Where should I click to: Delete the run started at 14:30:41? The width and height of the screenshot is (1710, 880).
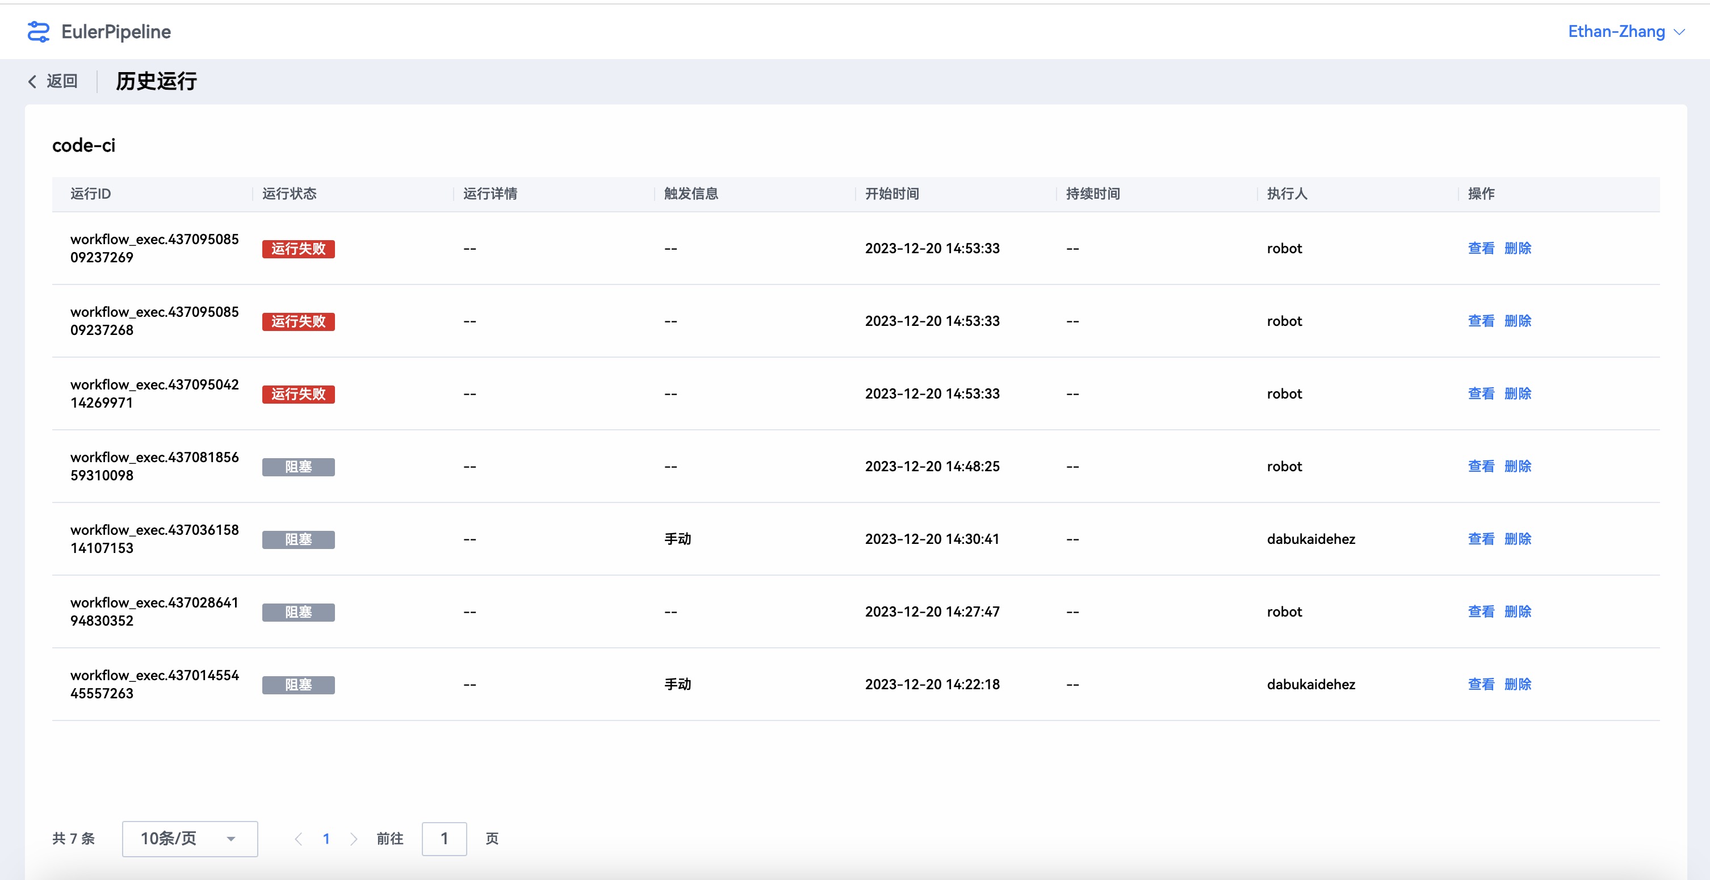pos(1518,539)
